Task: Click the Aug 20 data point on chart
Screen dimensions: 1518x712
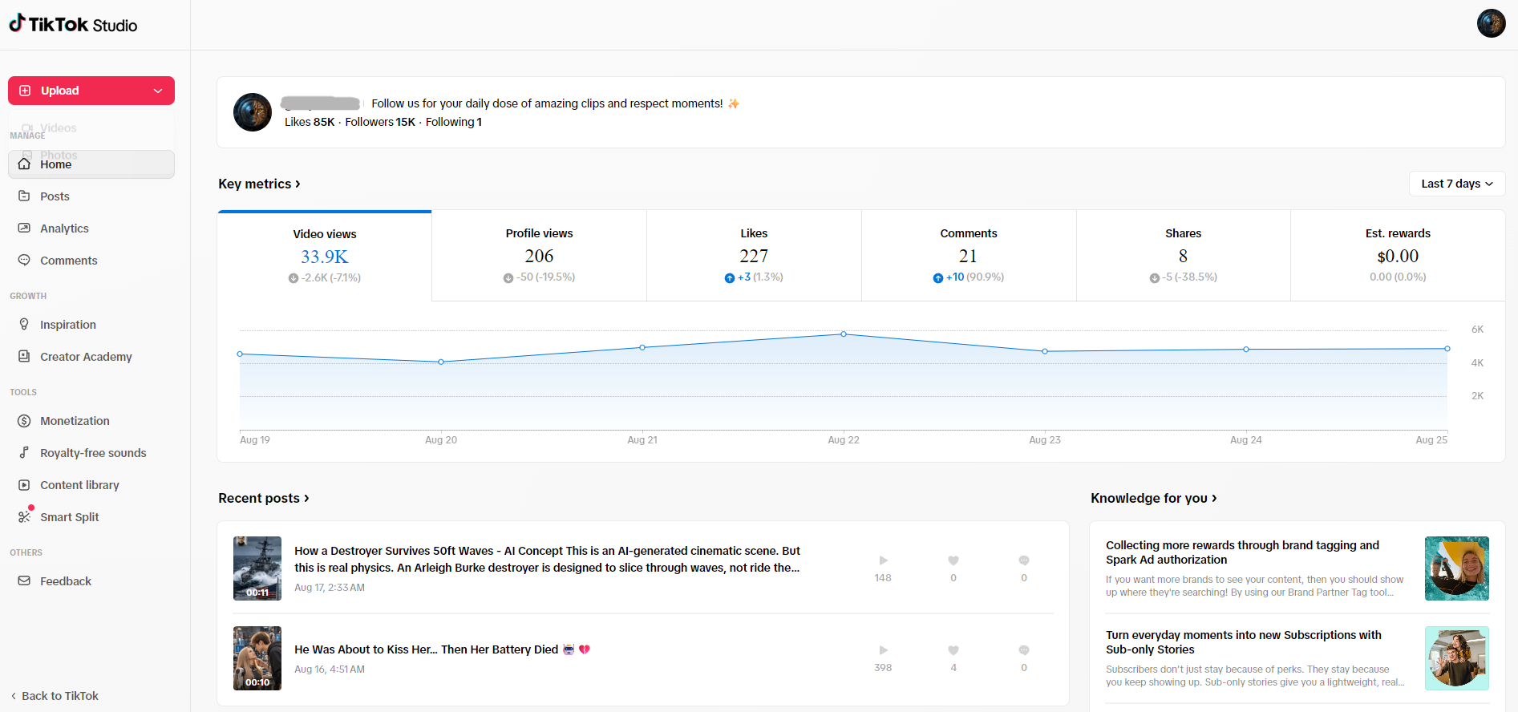Action: [x=441, y=362]
